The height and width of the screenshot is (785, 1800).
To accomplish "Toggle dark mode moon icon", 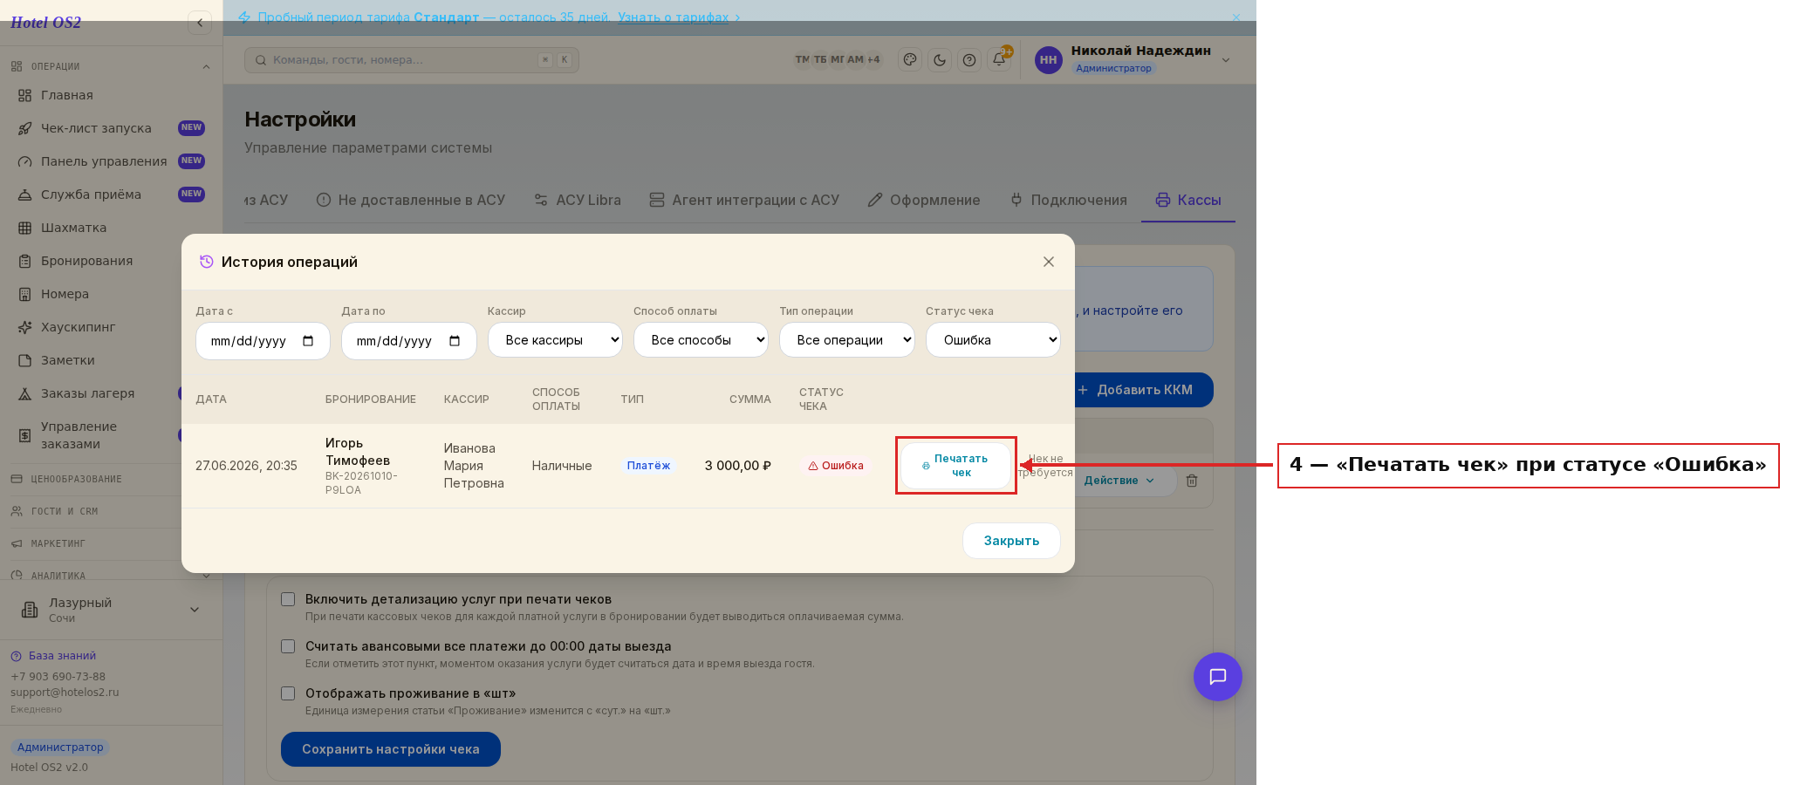I will point(940,60).
